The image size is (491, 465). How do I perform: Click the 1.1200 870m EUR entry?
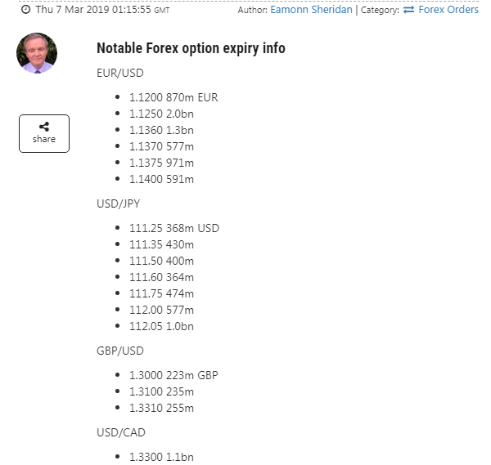tap(173, 97)
